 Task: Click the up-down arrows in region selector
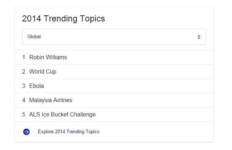(199, 37)
